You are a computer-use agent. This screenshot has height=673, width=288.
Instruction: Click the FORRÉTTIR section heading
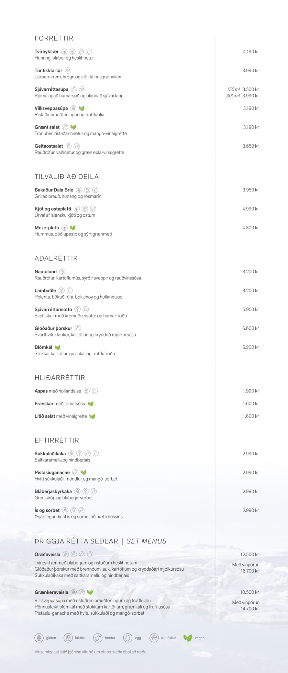tap(54, 38)
